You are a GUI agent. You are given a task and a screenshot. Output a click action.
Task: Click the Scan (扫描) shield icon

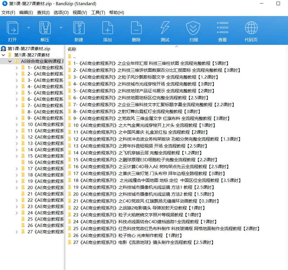(x=193, y=28)
